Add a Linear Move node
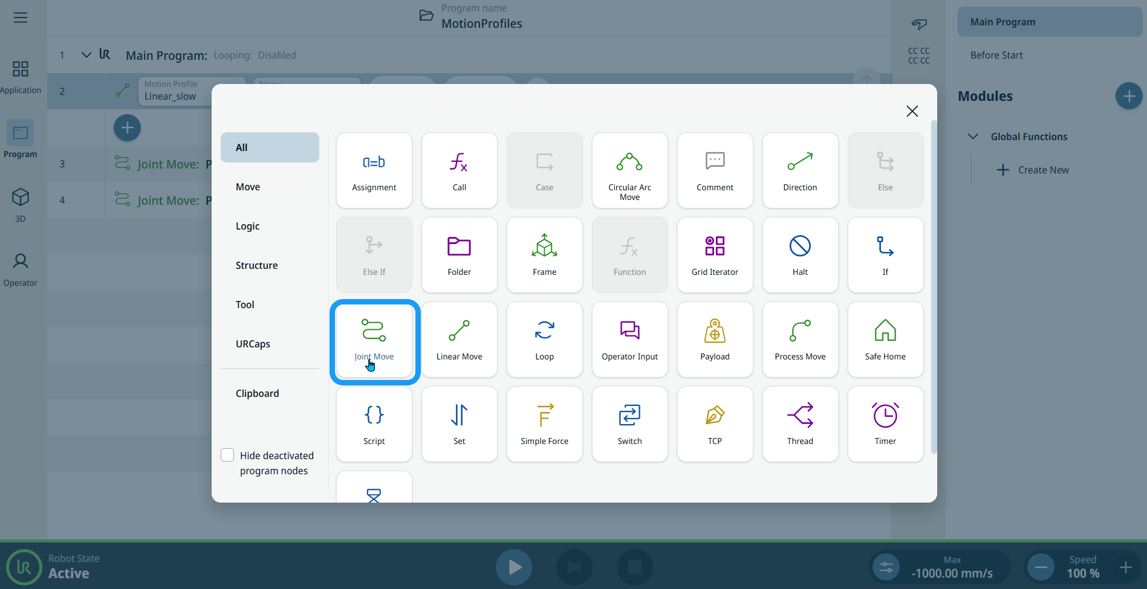Viewport: 1147px width, 589px height. tap(459, 340)
